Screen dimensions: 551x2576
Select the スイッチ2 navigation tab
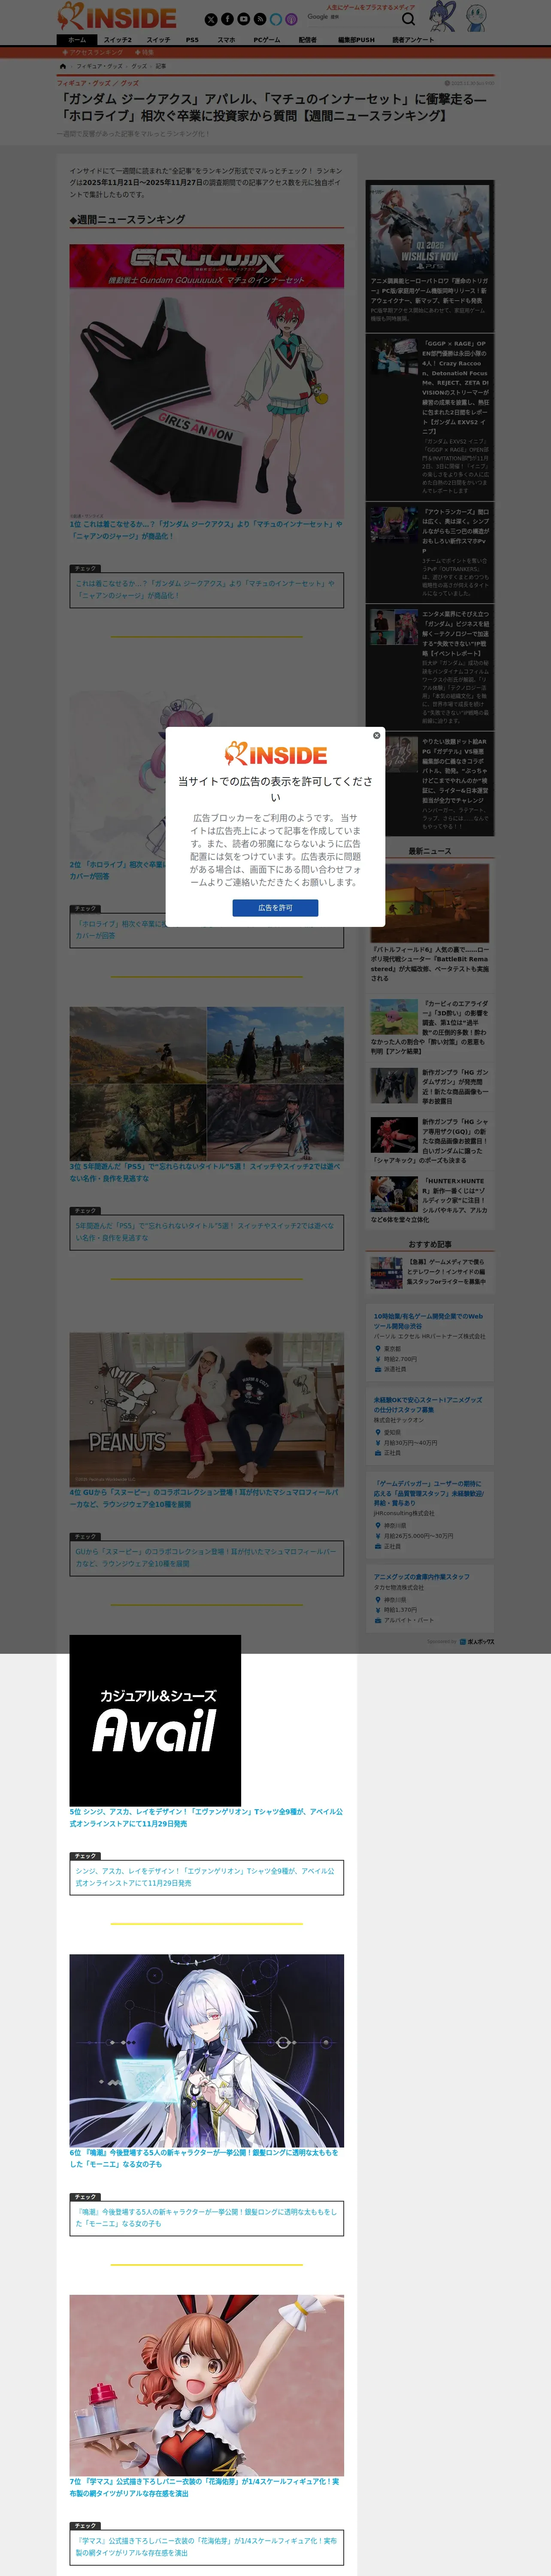point(118,40)
